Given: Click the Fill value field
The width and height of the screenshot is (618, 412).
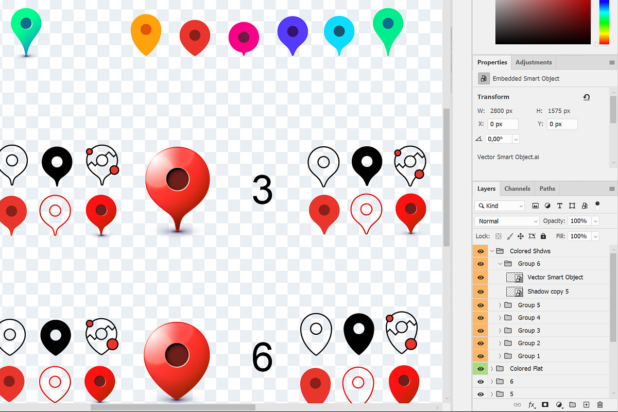Looking at the screenshot, I should tap(579, 236).
